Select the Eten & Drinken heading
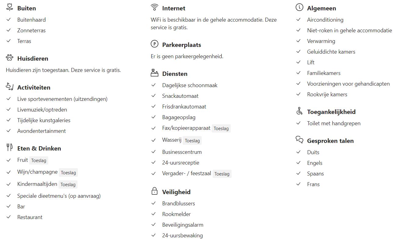This screenshot has height=241, width=393. [x=39, y=148]
